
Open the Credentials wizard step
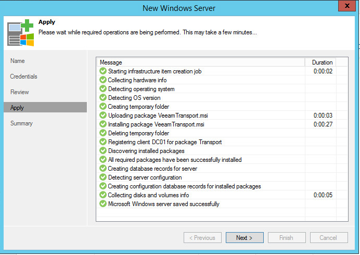click(24, 76)
